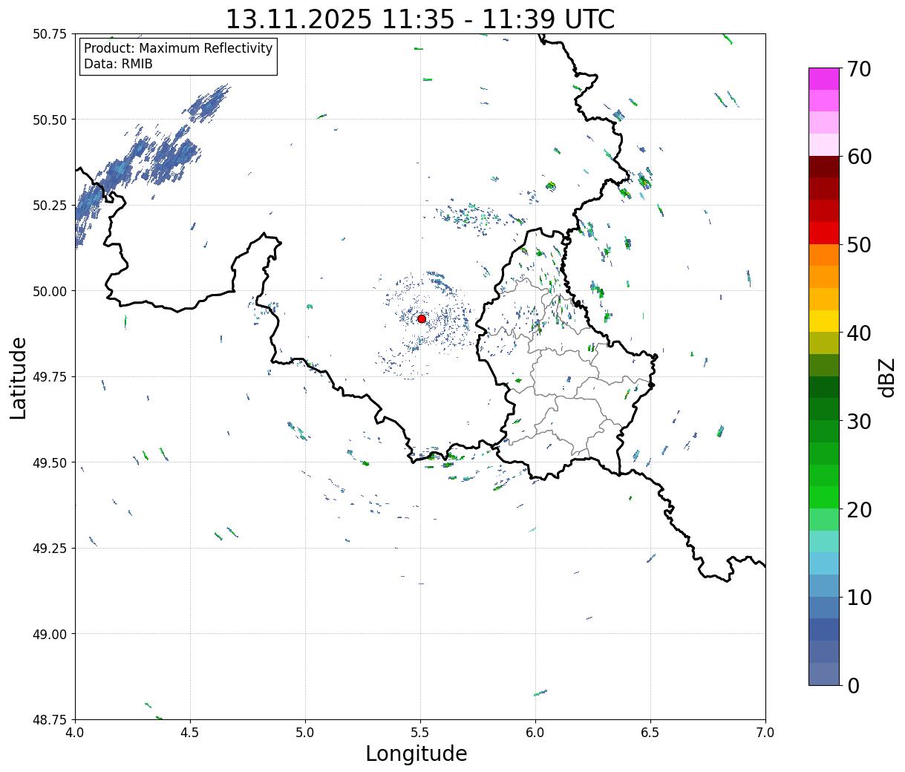
Task: Click the plot title showing 13.11.2025 time range
Action: tap(420, 19)
